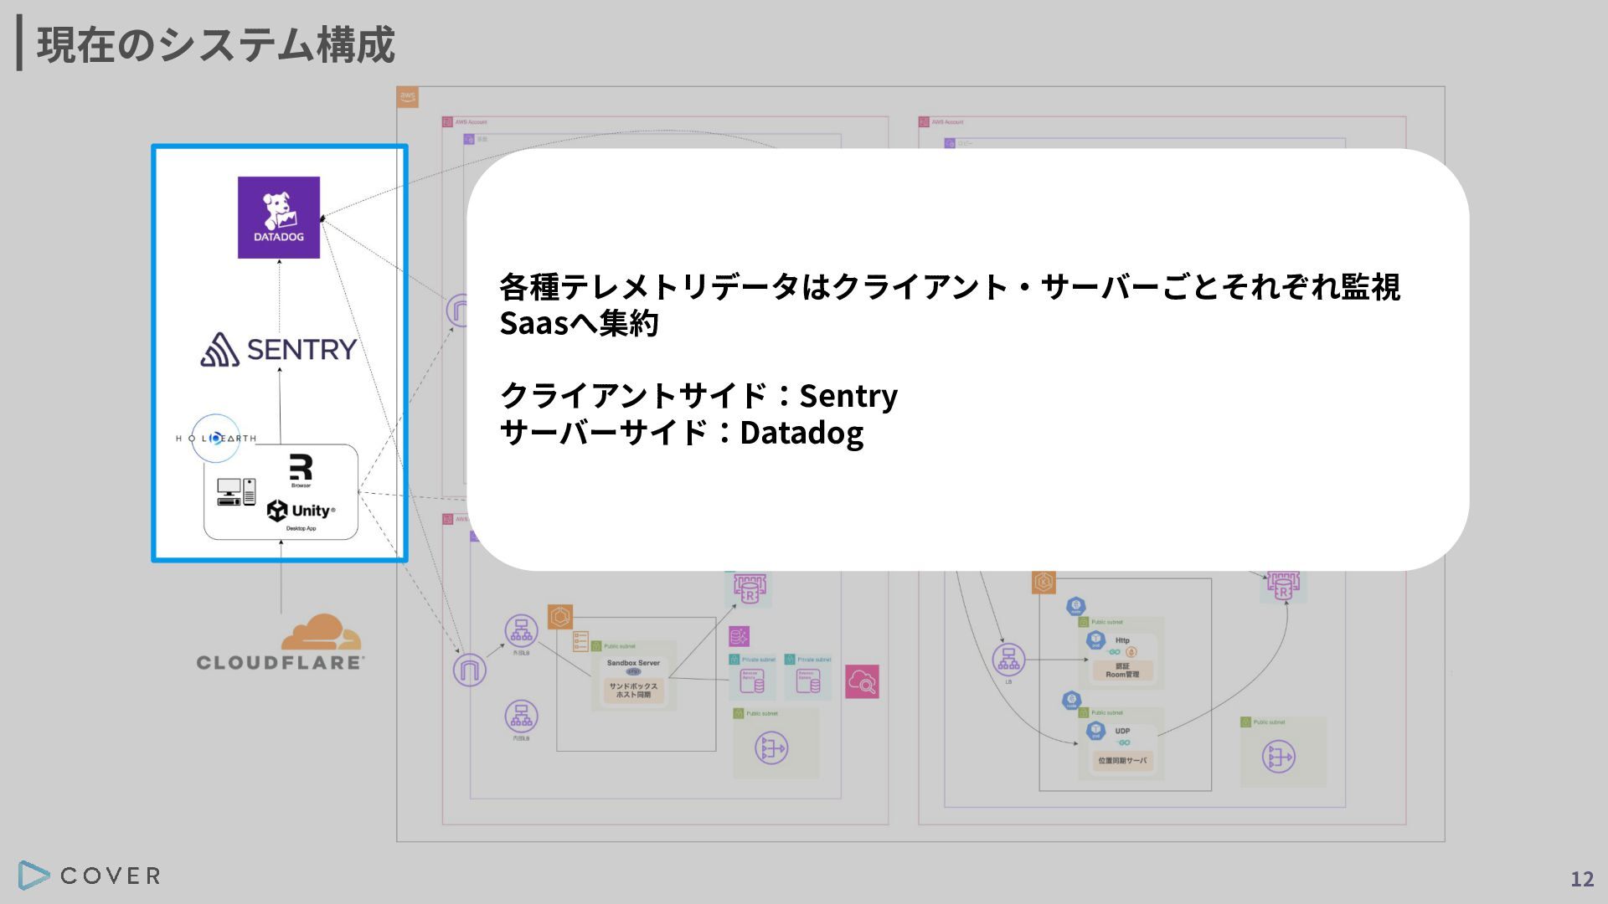1608x904 pixels.
Task: Click the pink OpenSearch cloud-magnifier icon
Action: coord(862,682)
